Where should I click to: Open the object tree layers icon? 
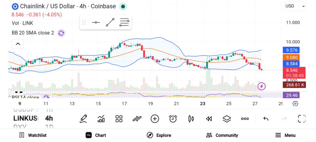pyautogui.click(x=227, y=119)
